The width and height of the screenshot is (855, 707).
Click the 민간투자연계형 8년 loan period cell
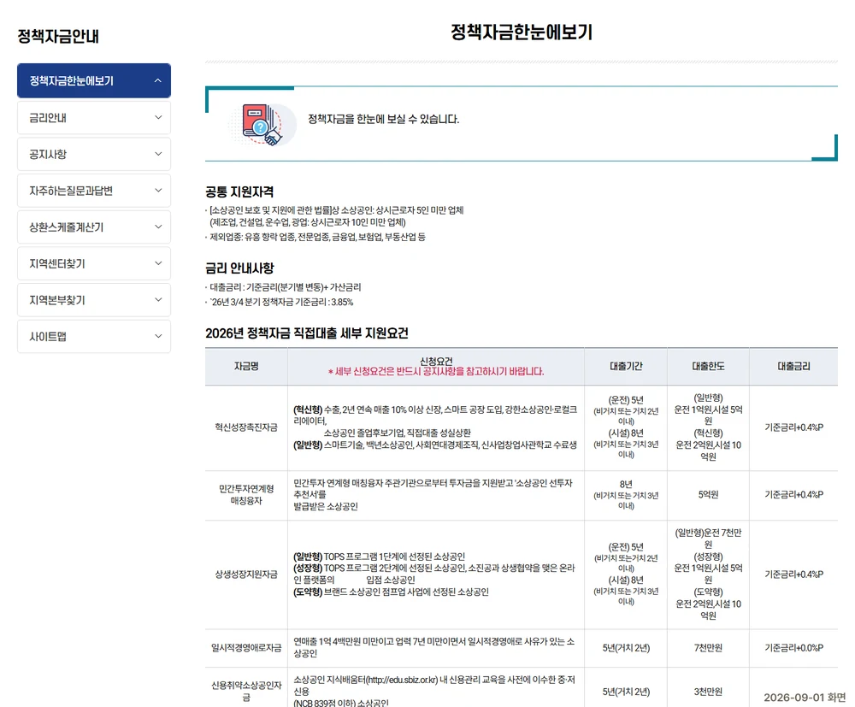(626, 495)
